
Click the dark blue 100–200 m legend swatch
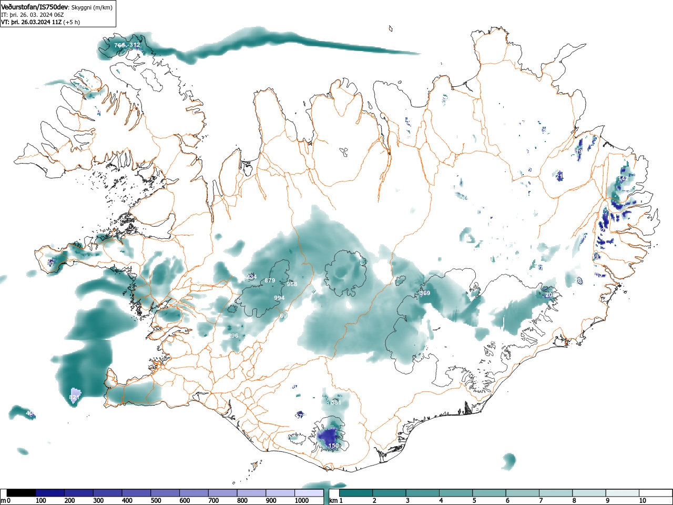pos(50,493)
